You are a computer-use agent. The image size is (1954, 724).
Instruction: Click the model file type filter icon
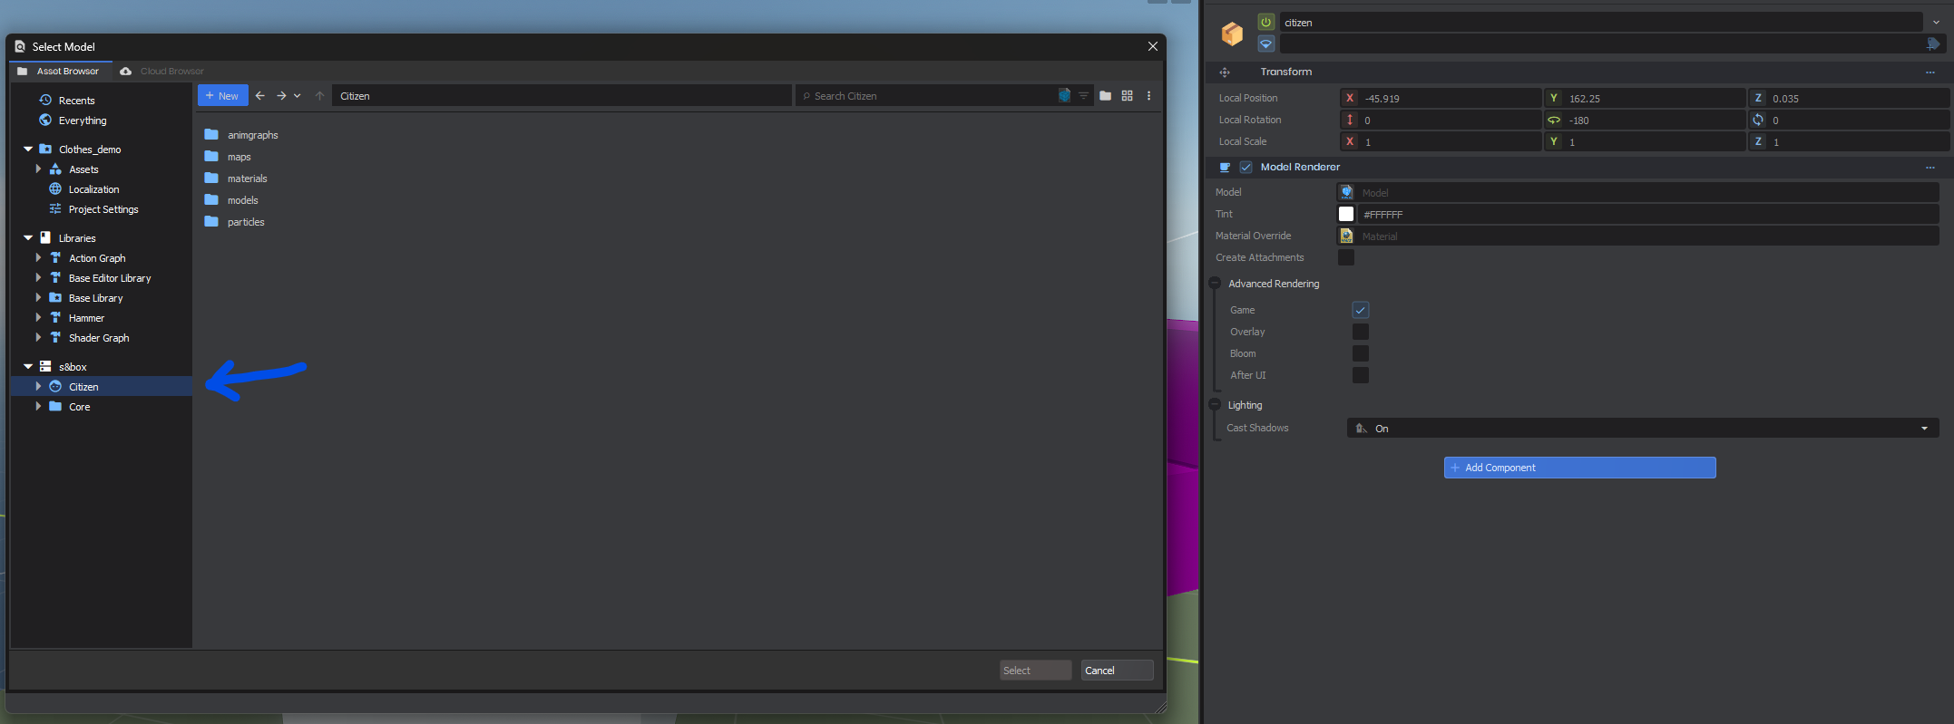click(x=1064, y=95)
